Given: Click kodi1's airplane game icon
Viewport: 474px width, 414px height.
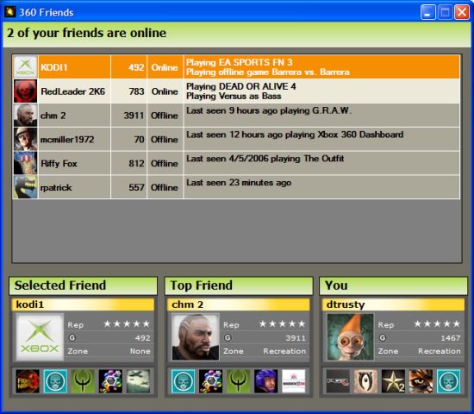Looking at the screenshot, I should (x=138, y=381).
